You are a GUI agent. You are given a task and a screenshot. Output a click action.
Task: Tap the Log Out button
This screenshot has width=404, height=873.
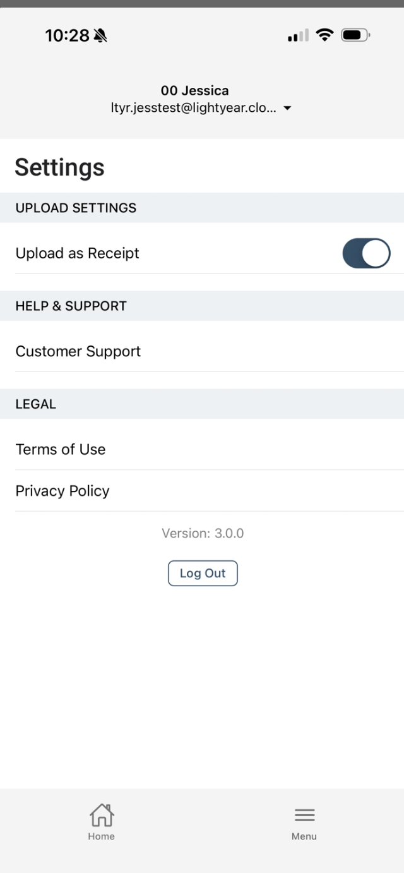tap(203, 573)
